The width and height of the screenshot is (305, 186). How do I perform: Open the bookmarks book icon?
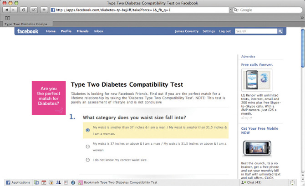[7, 18]
